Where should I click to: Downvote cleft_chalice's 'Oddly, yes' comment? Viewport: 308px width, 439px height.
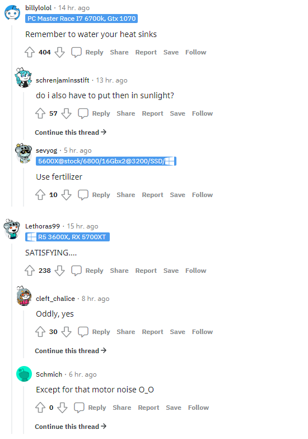(66, 332)
